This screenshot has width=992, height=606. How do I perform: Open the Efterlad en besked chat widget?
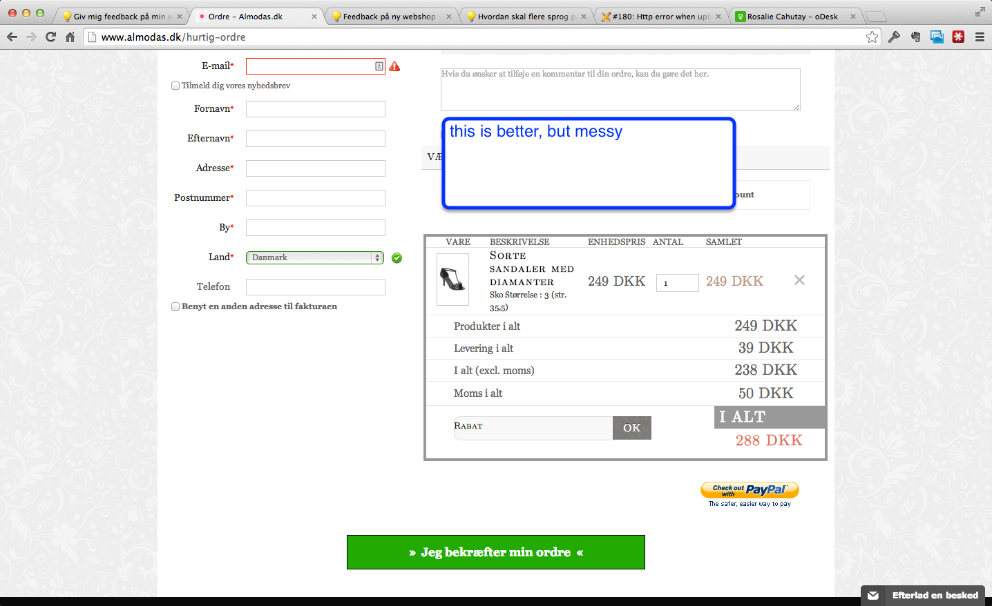[924, 595]
